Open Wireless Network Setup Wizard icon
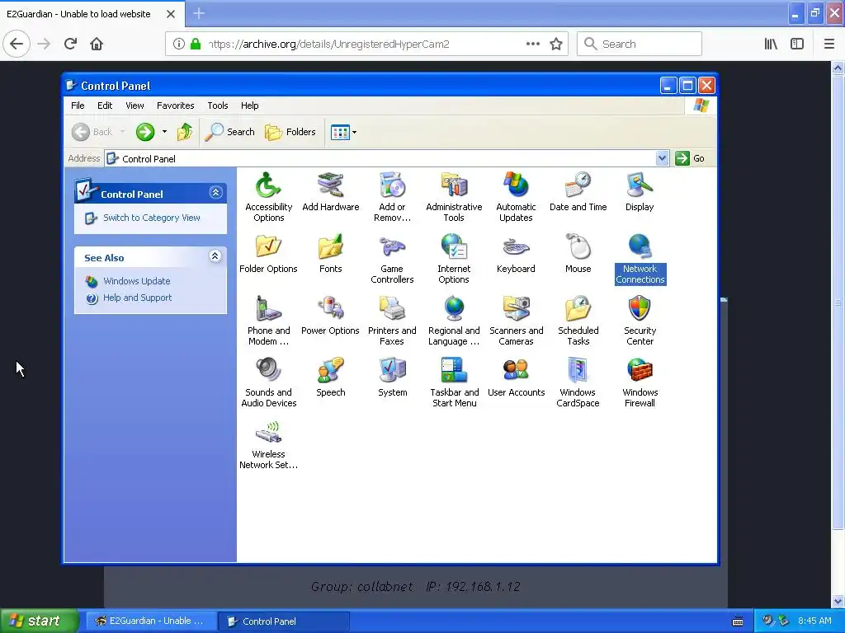Image resolution: width=845 pixels, height=633 pixels. coord(268,444)
